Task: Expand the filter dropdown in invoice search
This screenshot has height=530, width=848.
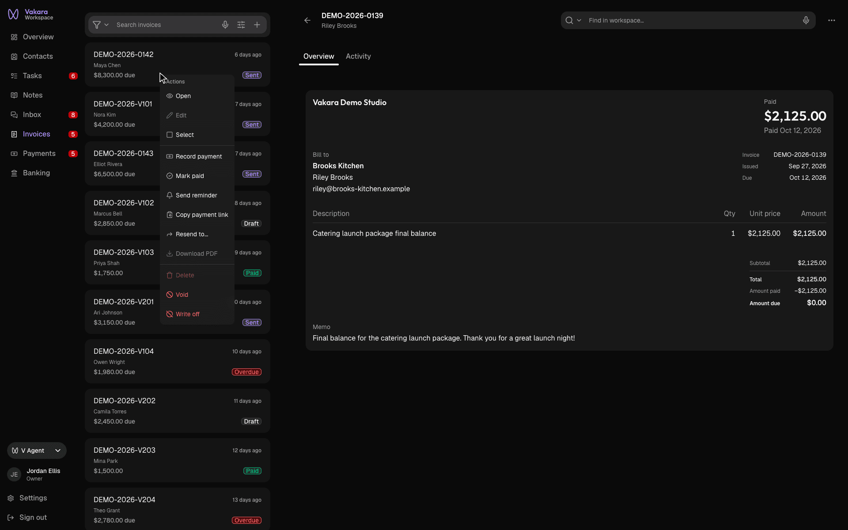Action: (101, 25)
